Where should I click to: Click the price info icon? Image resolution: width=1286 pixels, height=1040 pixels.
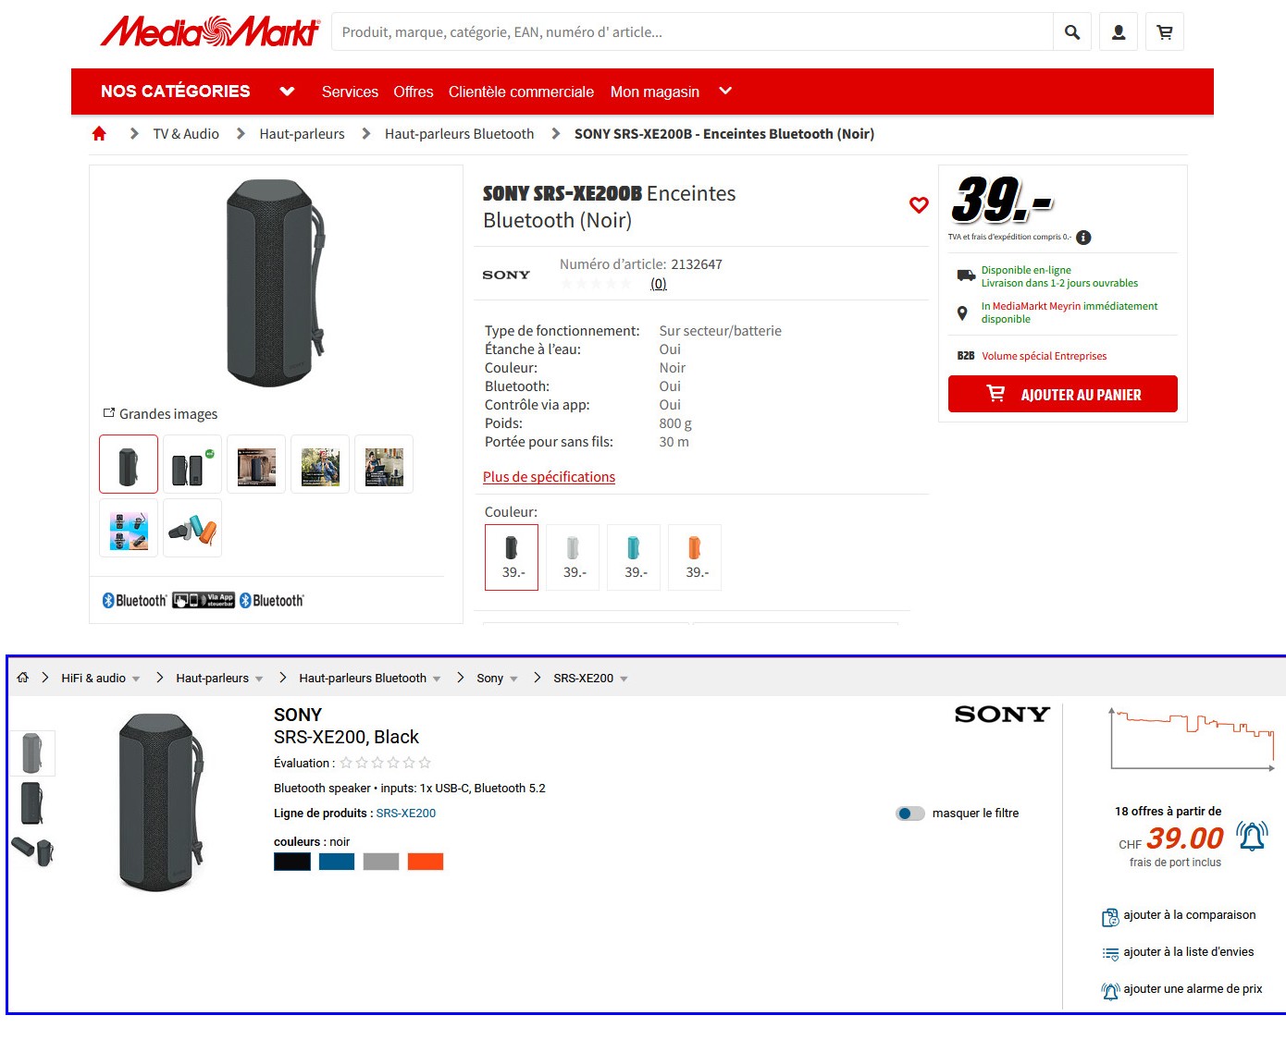(x=1083, y=238)
